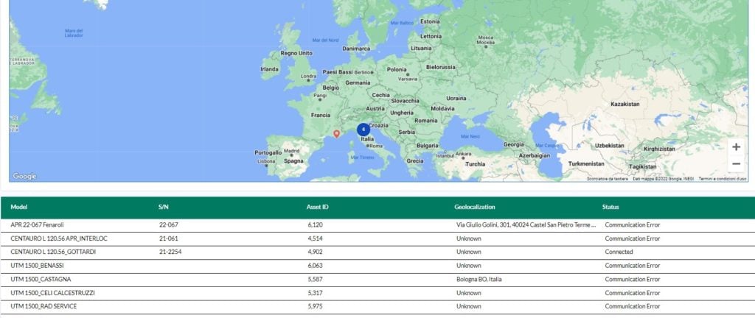
Task: Select CENTAURO L 120.56 APR_INTERLOC row
Action: point(377,239)
